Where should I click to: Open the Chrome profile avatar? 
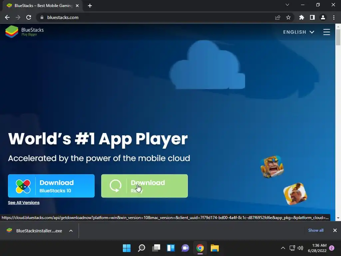pos(323,17)
